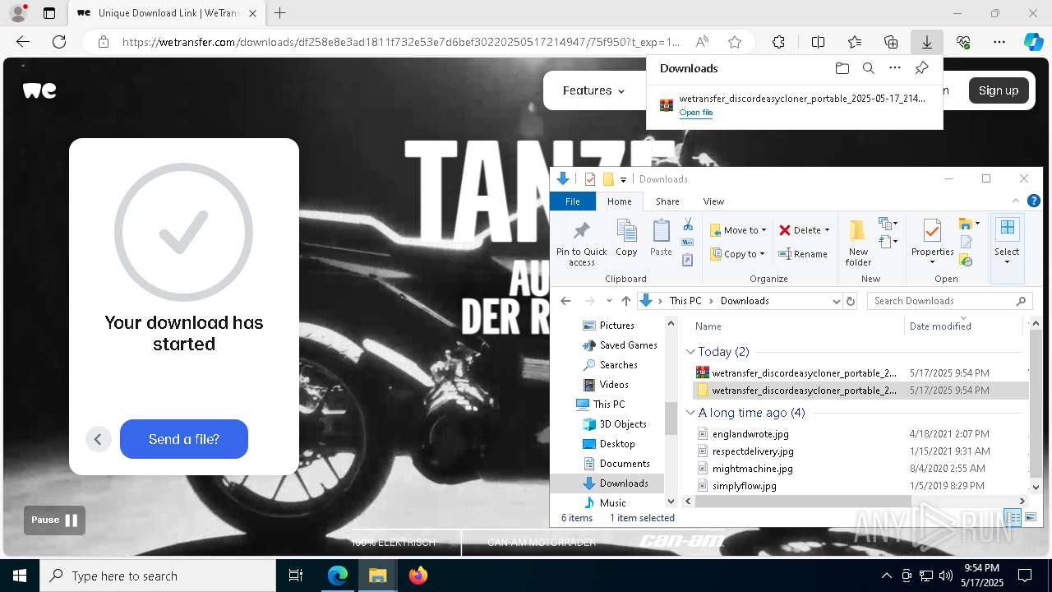1052x592 pixels.
Task: Open Edge Favorites list icon
Action: (x=855, y=42)
